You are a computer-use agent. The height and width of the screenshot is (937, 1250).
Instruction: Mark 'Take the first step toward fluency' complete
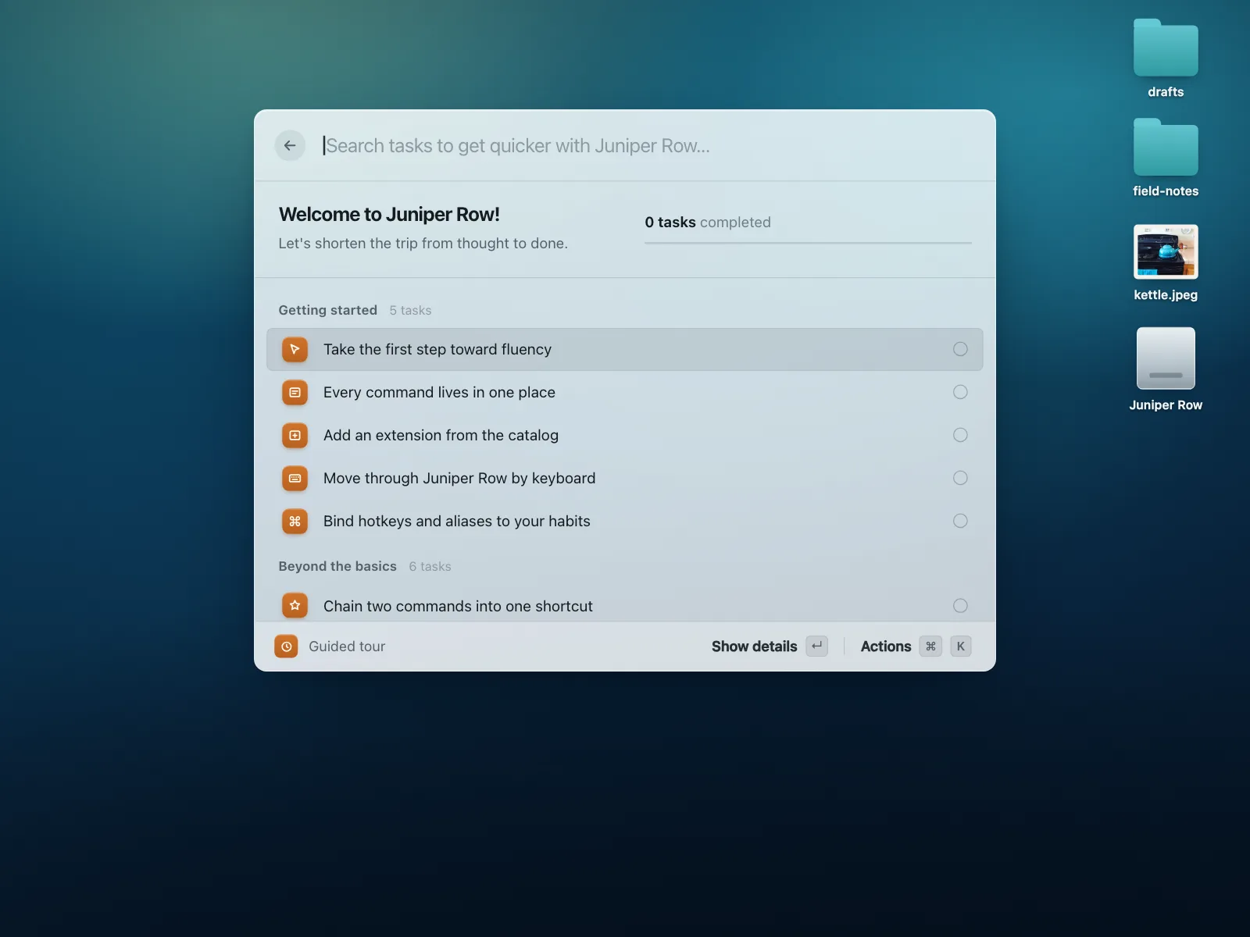pos(960,349)
